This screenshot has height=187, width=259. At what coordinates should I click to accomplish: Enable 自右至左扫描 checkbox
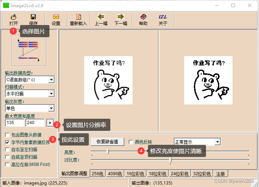click(7, 149)
